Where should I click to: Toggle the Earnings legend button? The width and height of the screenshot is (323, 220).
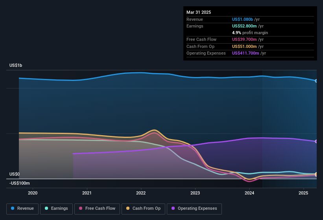click(x=56, y=209)
